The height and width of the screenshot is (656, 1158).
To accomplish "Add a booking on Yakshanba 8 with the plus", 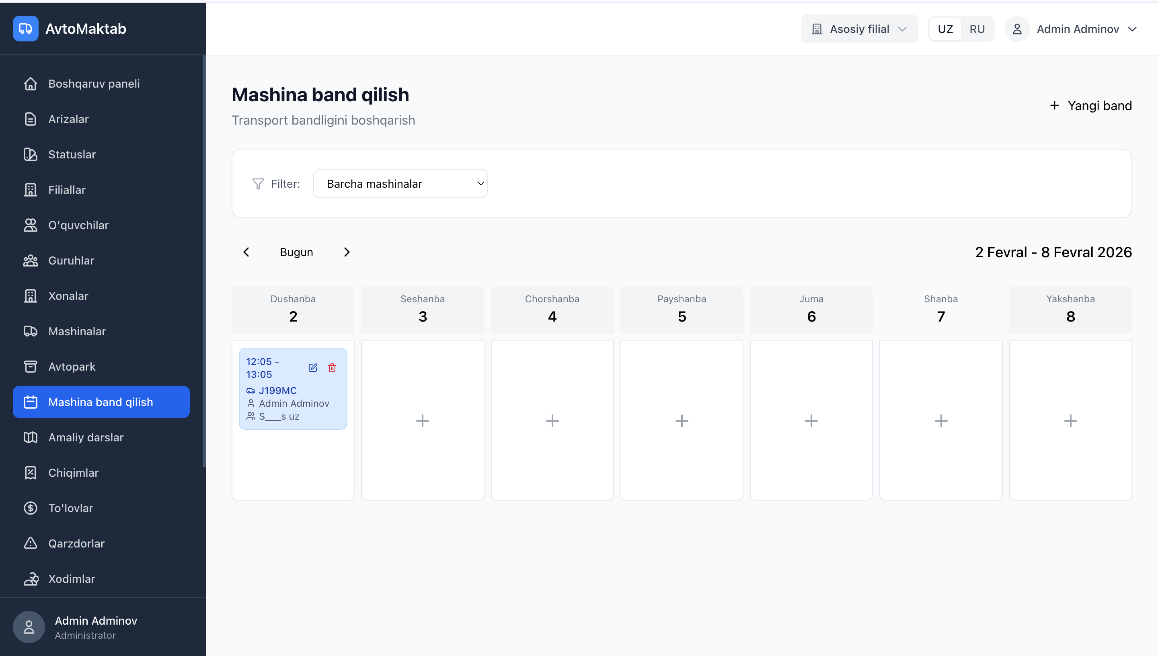I will [1070, 421].
